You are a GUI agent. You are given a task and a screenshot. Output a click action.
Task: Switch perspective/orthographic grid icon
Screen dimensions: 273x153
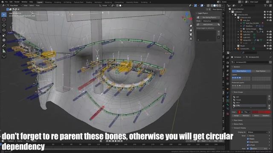pyautogui.click(x=191, y=39)
